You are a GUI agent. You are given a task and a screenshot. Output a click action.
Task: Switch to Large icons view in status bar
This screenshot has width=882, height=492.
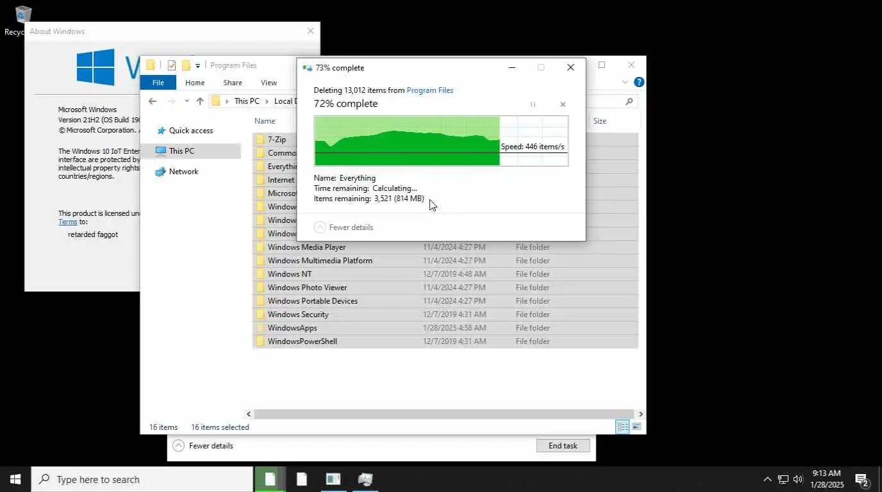point(637,427)
